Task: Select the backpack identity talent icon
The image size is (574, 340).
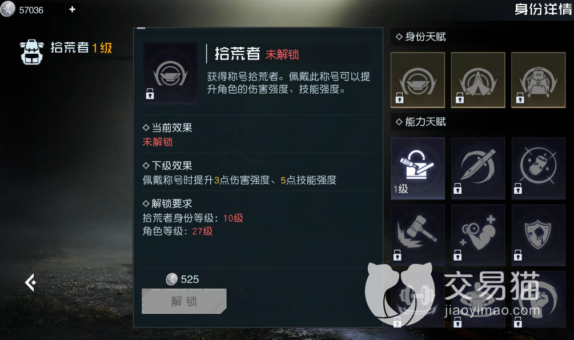Action: click(x=538, y=80)
